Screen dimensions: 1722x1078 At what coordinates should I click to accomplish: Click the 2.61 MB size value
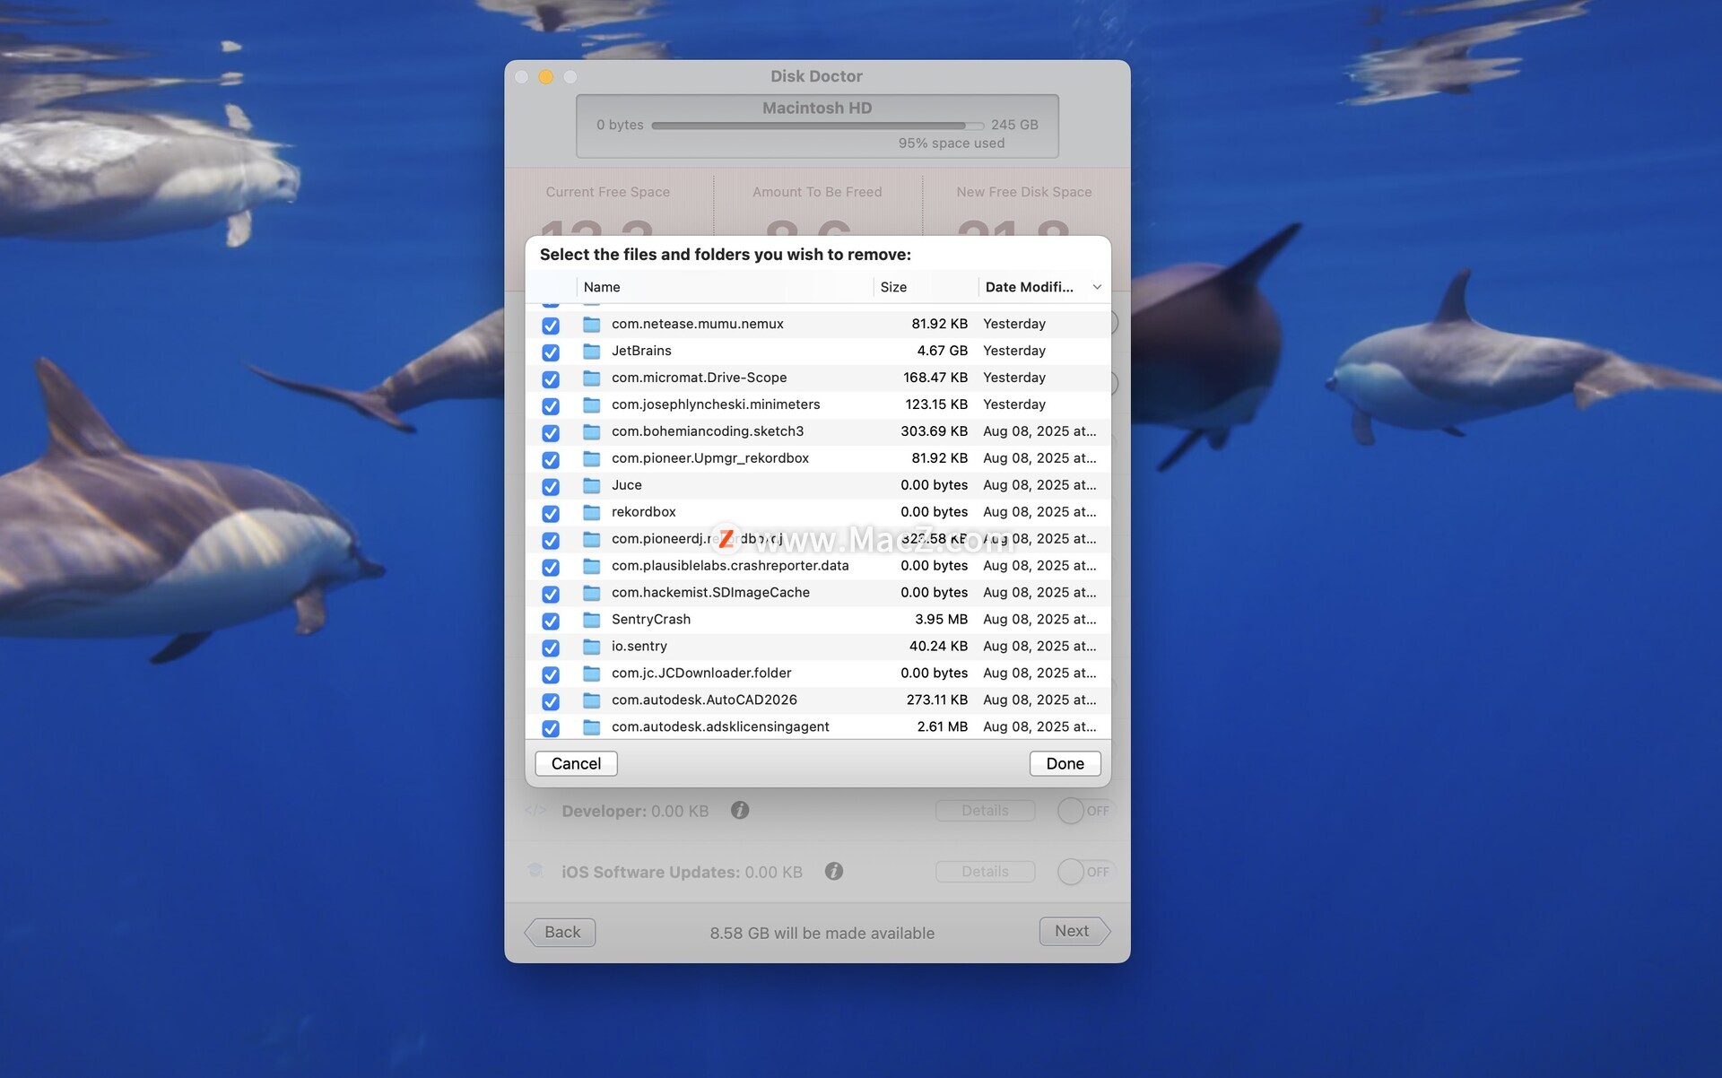(x=942, y=727)
